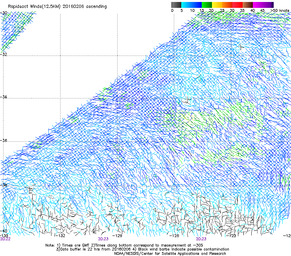291x256 pixels.
Task: Click the -129 longitude axis label
Action: tap(117, 236)
